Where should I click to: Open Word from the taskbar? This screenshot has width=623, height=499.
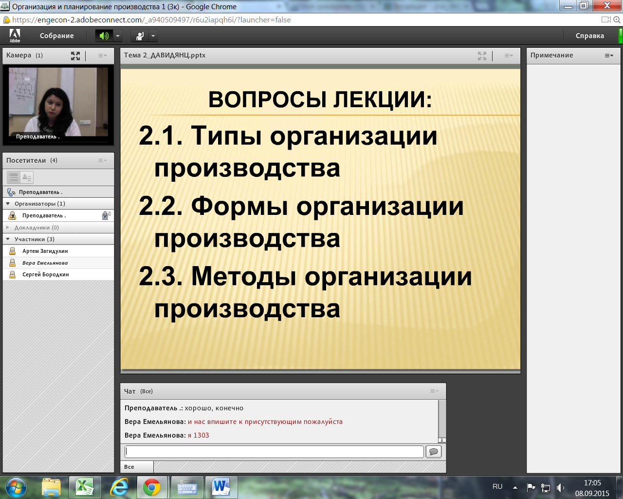(221, 487)
